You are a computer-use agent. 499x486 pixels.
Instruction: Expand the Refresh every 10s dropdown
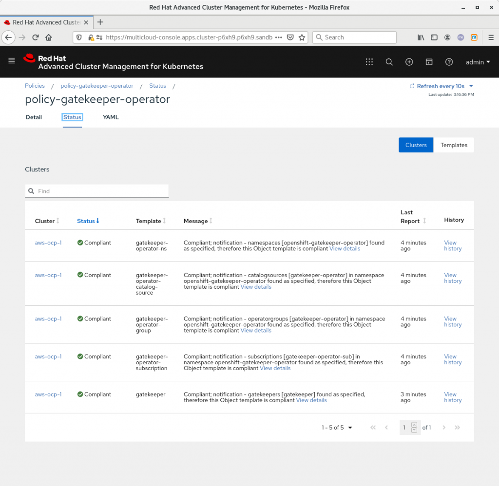[441, 86]
